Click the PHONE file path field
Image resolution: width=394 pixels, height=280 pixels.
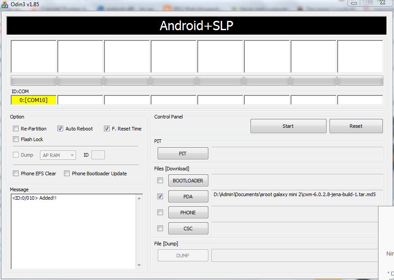pos(295,213)
